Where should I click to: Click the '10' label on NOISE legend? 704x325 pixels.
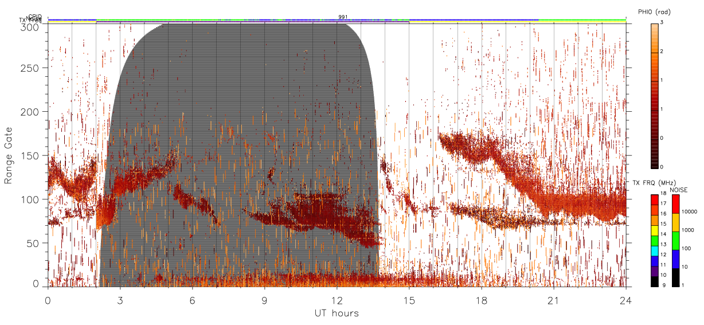point(685,267)
